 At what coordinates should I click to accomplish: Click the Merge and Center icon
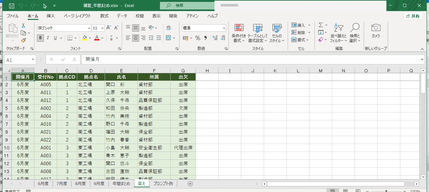click(x=168, y=38)
